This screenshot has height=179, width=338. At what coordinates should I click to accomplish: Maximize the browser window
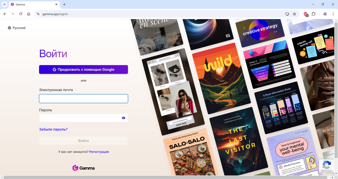point(323,4)
